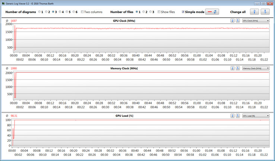This screenshot has height=161, width=275.
Task: Open the GPU Clock [MHz] dropdown
Action: point(256,21)
